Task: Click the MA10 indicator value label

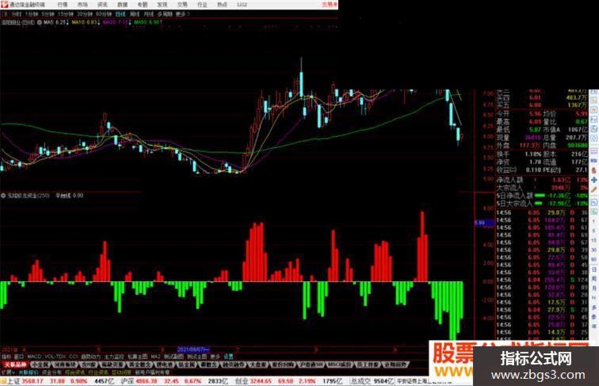Action: pos(86,23)
